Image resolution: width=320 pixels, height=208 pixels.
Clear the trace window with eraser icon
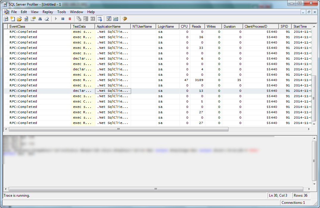[47, 19]
